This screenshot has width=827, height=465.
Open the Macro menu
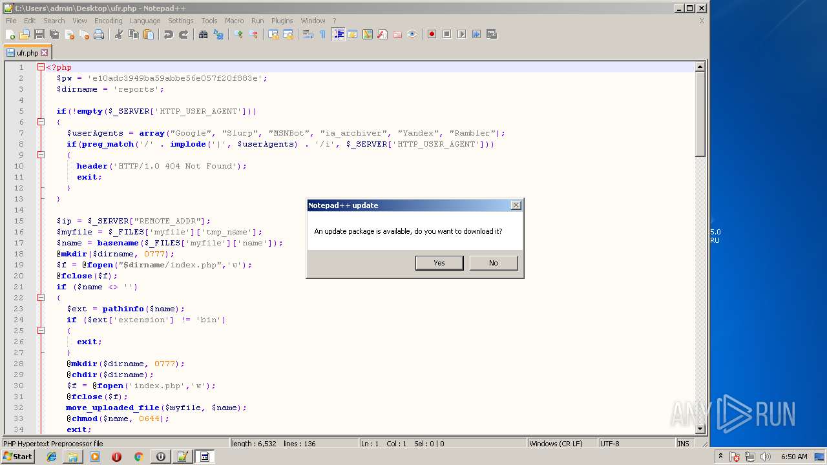(x=234, y=21)
